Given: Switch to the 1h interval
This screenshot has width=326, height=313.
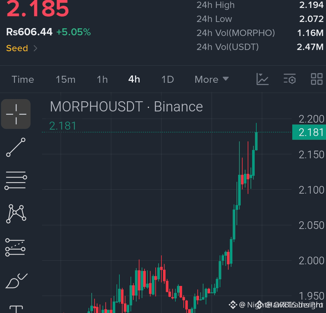Looking at the screenshot, I should 102,80.
